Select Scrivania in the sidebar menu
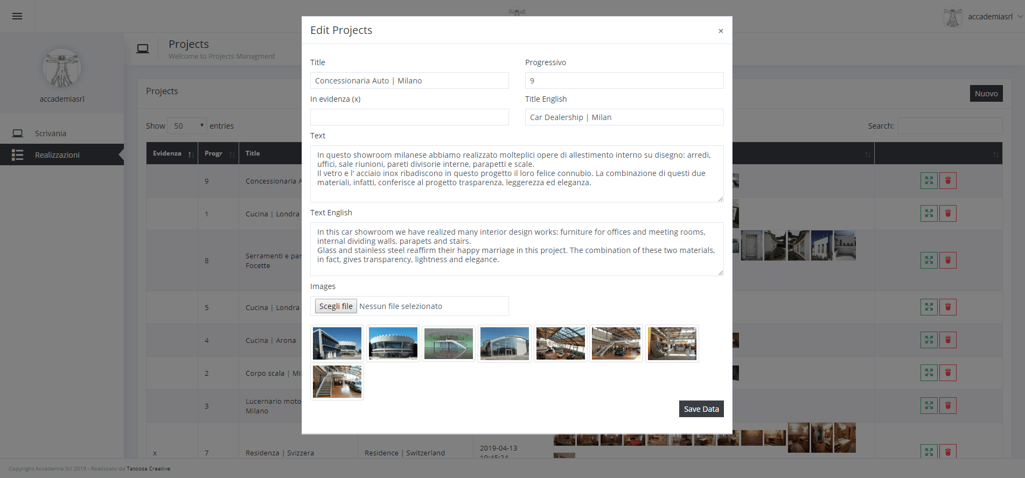The height and width of the screenshot is (478, 1025). point(50,133)
